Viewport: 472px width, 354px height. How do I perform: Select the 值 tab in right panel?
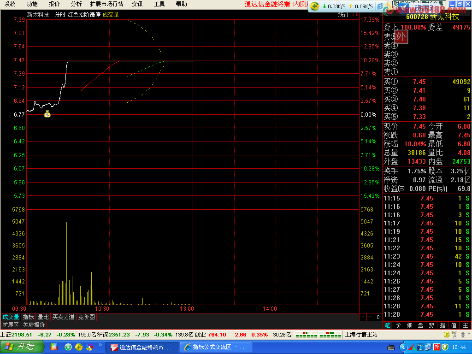454,325
